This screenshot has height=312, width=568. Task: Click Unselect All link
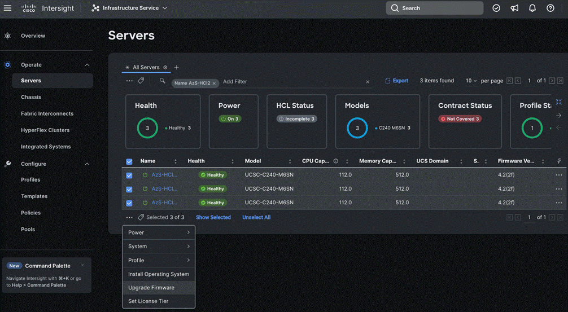pyautogui.click(x=256, y=217)
